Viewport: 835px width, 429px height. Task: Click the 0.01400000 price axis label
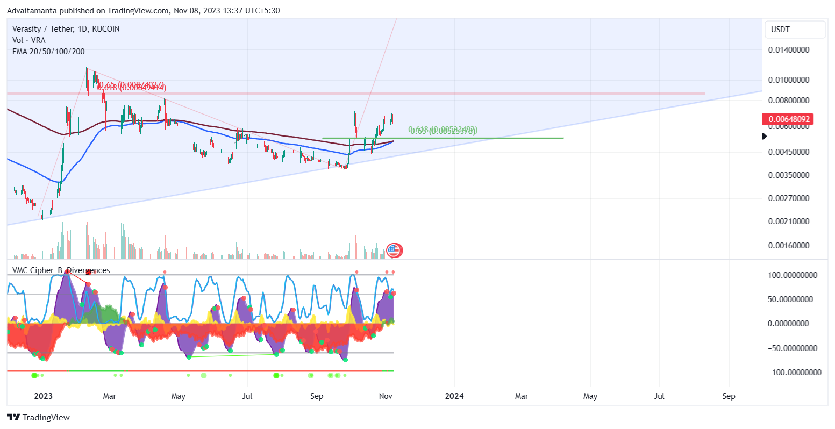[x=788, y=50]
